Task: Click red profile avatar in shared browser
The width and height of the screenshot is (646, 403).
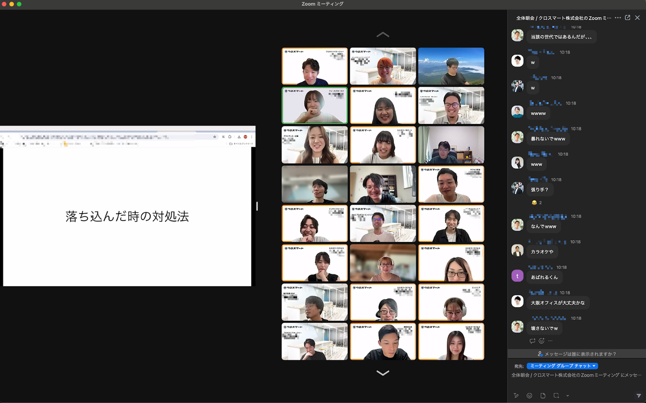Action: (245, 137)
